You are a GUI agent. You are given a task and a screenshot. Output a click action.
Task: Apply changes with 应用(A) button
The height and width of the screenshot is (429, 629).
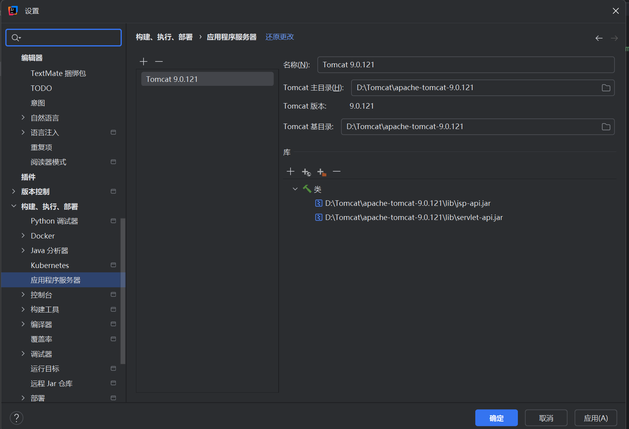point(596,418)
